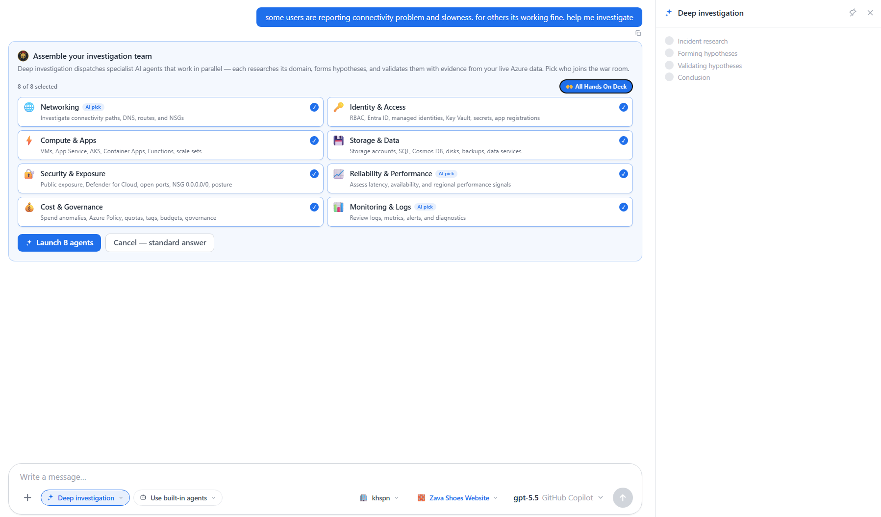Viewport: 881px width, 517px height.
Task: Click the Zava Shoes Website icon
Action: pos(421,498)
